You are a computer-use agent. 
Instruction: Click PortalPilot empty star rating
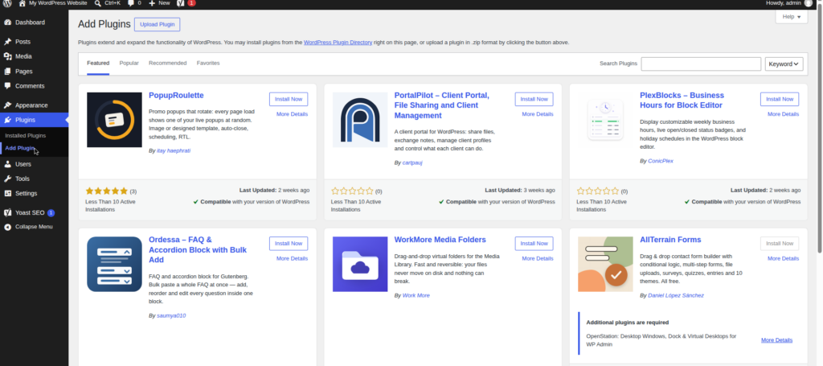tap(352, 191)
